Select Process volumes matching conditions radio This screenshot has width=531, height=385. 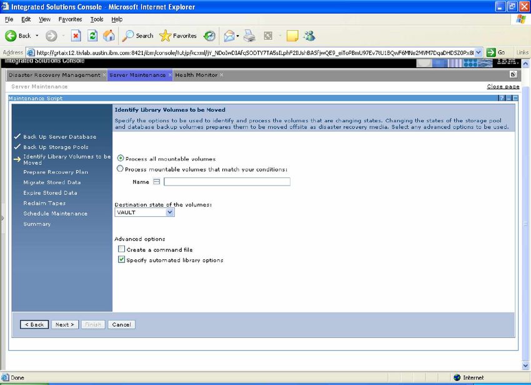[x=120, y=169]
